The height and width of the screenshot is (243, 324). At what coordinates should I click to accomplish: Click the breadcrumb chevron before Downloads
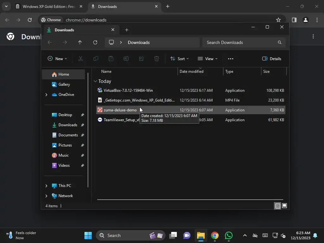121,42
